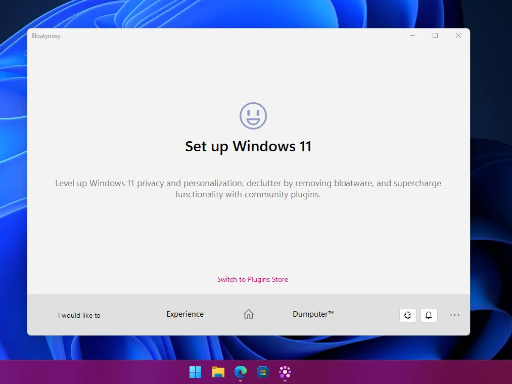The width and height of the screenshot is (512, 384).
Task: Click the Switch to Plugins Store link
Action: point(253,279)
